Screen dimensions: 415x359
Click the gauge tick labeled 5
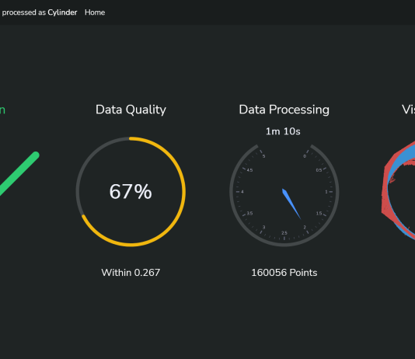(263, 156)
